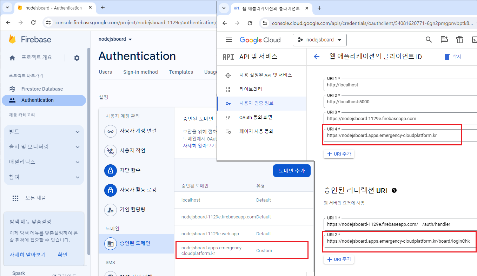Expand the 참여 category
This screenshot has height=276, width=477.
pos(44,177)
